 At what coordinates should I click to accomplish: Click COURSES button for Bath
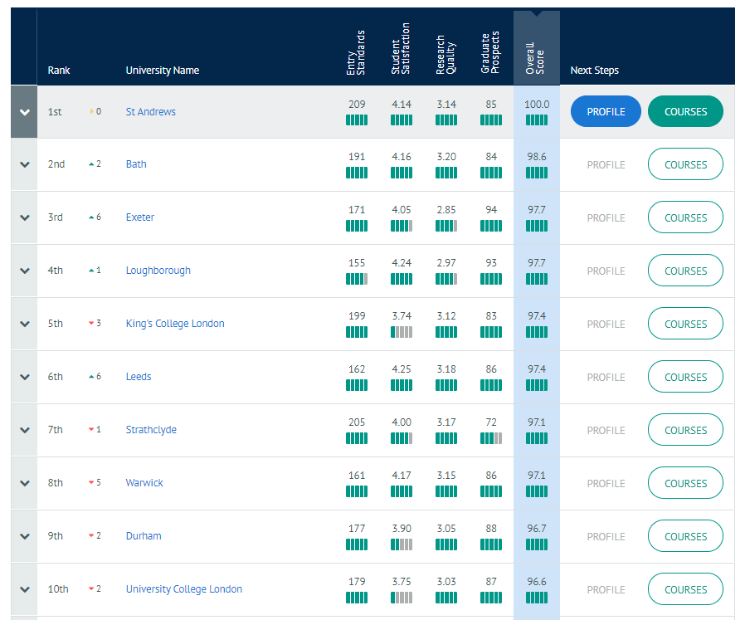(685, 164)
